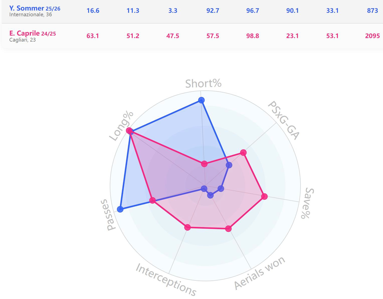Click Caprile's pink Save% radar point

tap(264, 196)
